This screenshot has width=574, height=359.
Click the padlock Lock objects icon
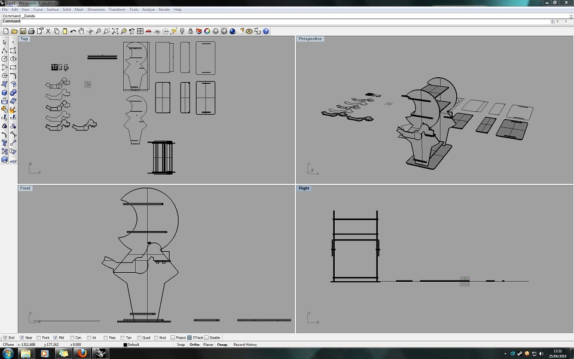pyautogui.click(x=190, y=31)
